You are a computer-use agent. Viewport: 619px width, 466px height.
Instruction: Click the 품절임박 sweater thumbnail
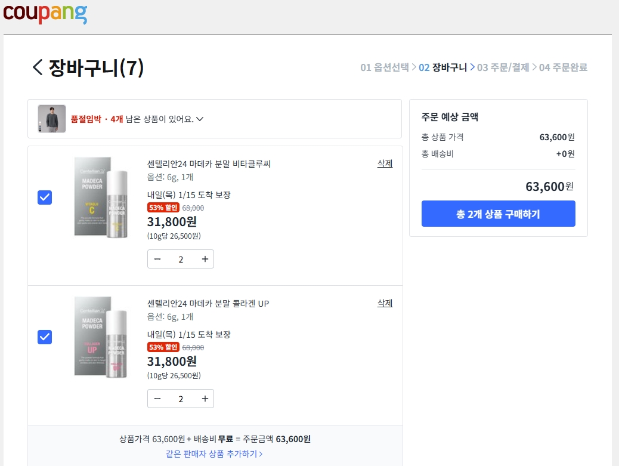pos(52,119)
